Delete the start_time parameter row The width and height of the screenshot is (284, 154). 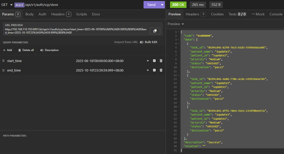[x=161, y=61]
